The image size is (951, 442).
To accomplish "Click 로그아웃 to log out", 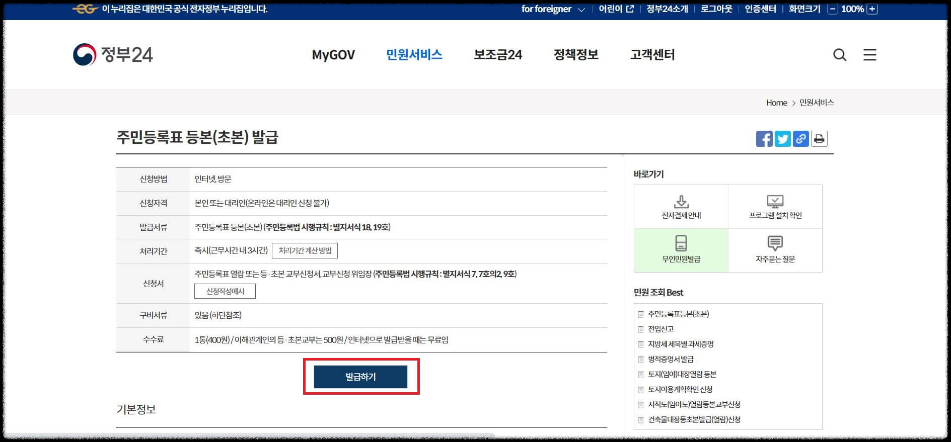I will pyautogui.click(x=716, y=9).
